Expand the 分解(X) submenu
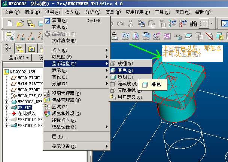The image size is (228, 162). [x=77, y=83]
